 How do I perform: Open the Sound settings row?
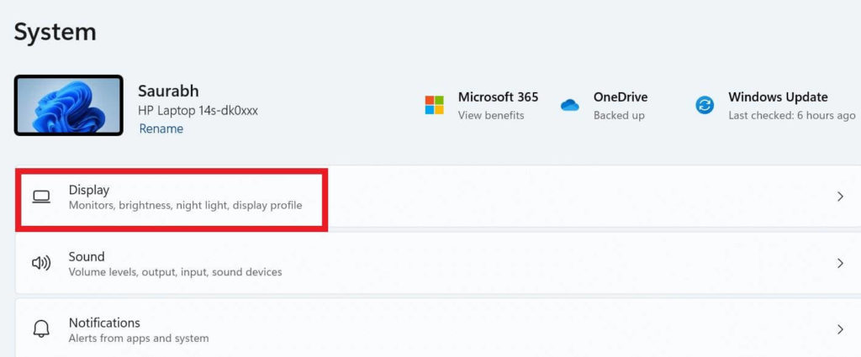[437, 263]
